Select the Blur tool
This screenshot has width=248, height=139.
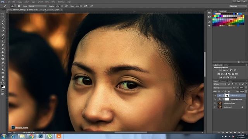[3, 56]
